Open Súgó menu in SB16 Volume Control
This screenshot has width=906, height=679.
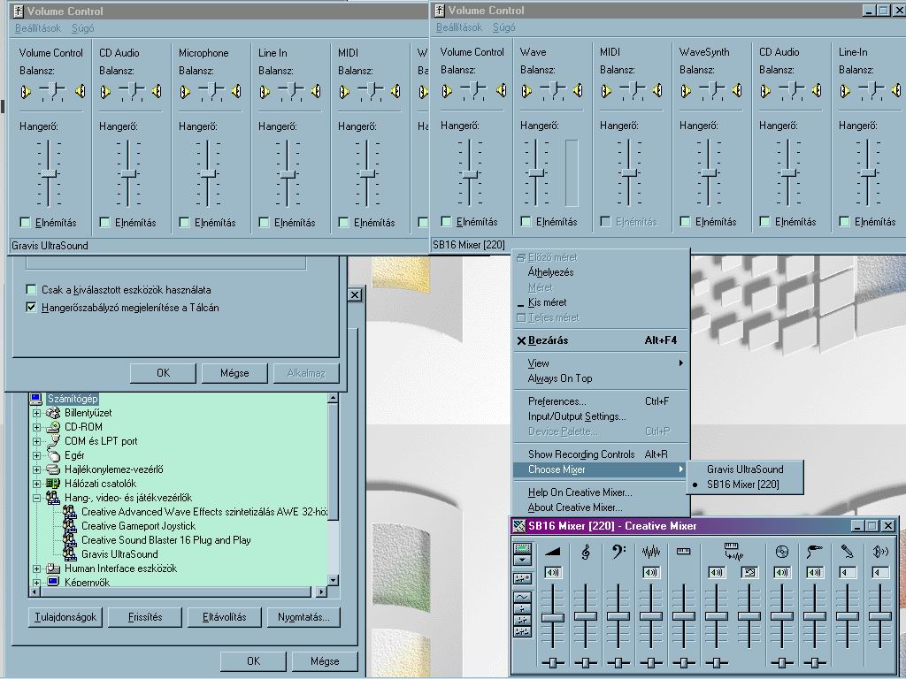click(x=503, y=27)
